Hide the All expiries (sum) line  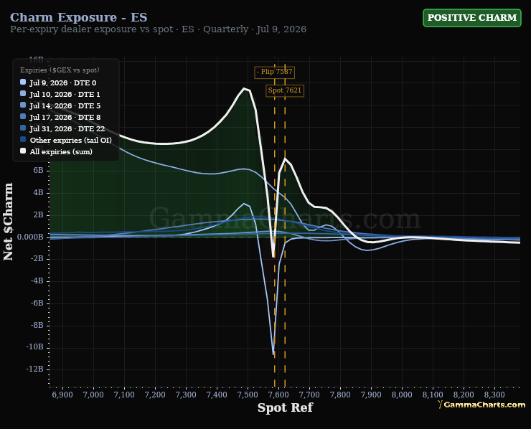[56, 151]
